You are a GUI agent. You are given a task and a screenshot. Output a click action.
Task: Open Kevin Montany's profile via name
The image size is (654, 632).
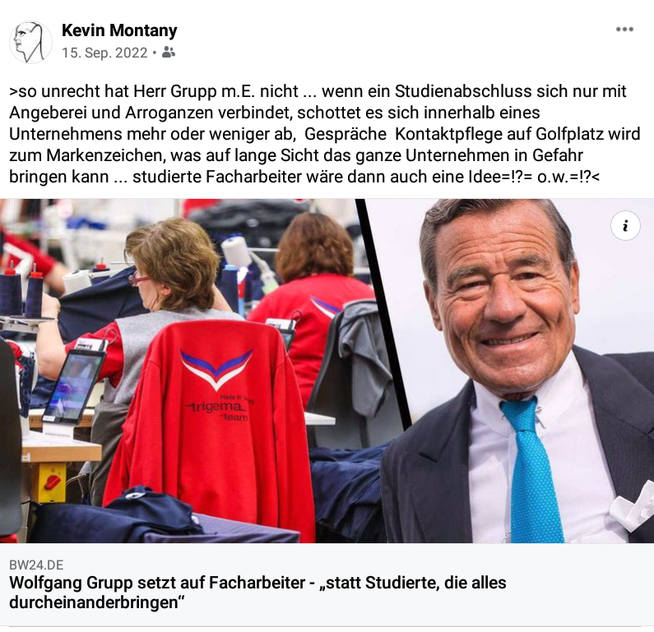point(119,30)
